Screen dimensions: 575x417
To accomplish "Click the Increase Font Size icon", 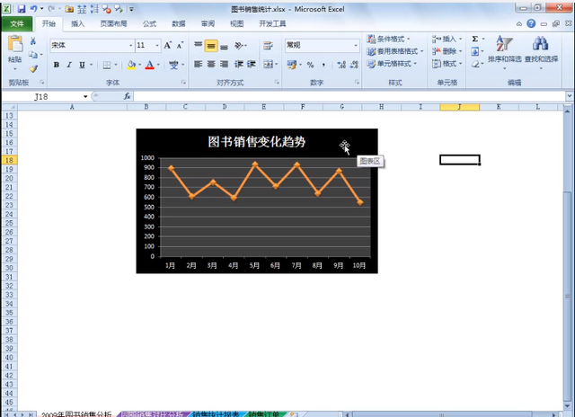I will coord(168,45).
